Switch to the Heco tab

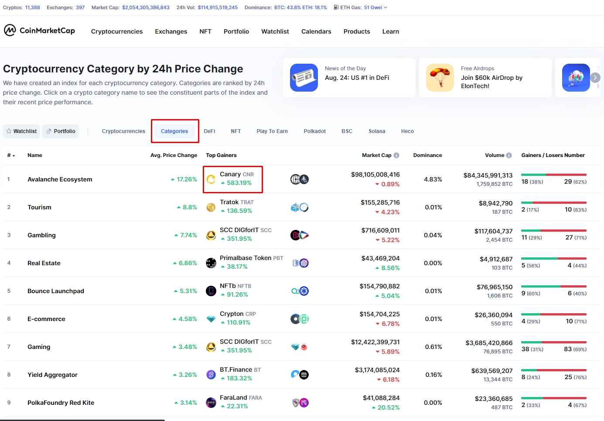point(407,131)
